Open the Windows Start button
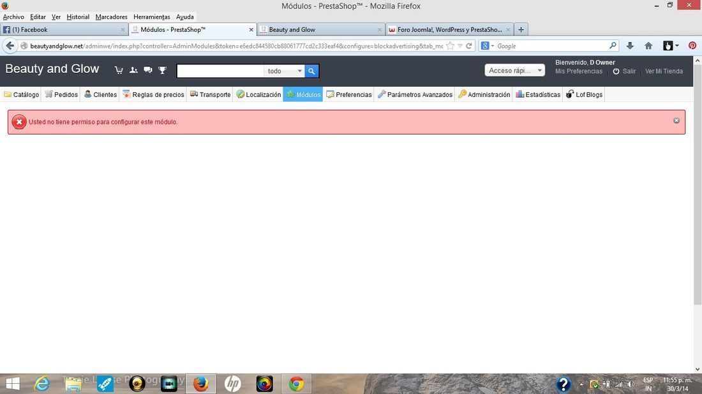The image size is (702, 394). [13, 384]
